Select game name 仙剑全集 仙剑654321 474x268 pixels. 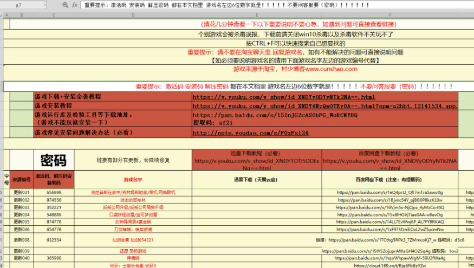133,240
